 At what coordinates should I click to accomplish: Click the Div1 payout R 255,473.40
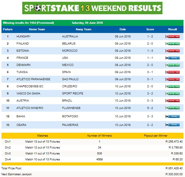point(174,142)
